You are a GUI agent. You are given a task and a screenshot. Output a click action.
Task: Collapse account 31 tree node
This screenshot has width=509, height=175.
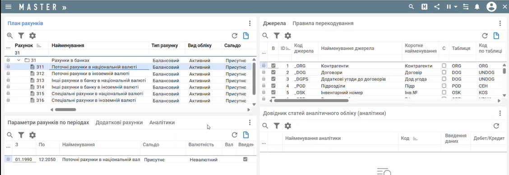[x=19, y=60]
